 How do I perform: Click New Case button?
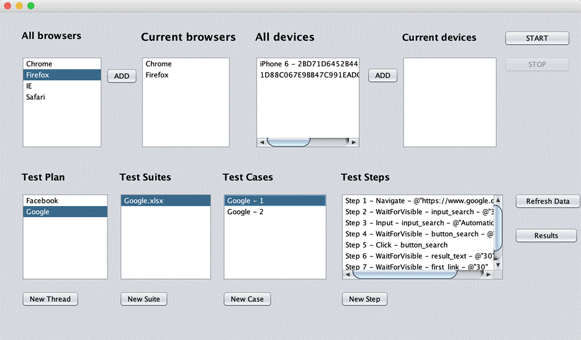point(247,299)
